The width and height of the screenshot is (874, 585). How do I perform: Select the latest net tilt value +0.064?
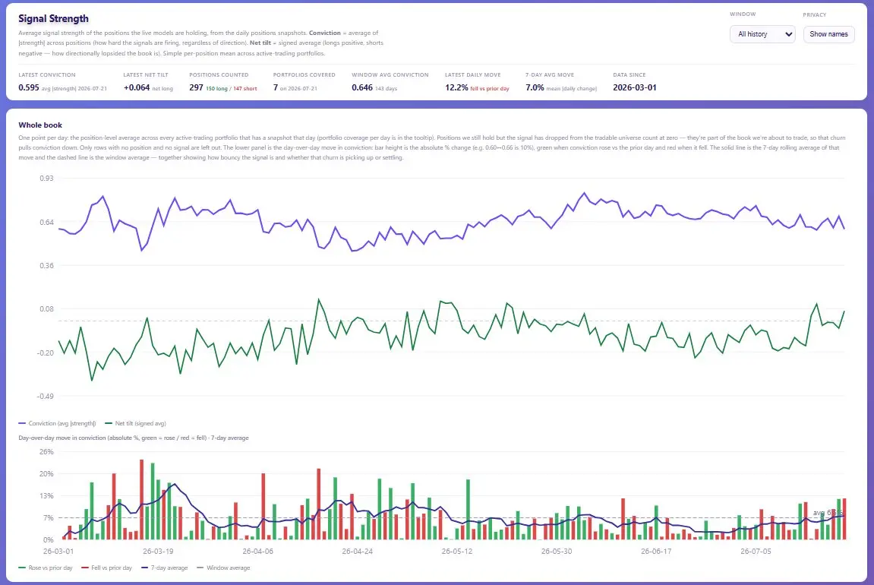(137, 87)
